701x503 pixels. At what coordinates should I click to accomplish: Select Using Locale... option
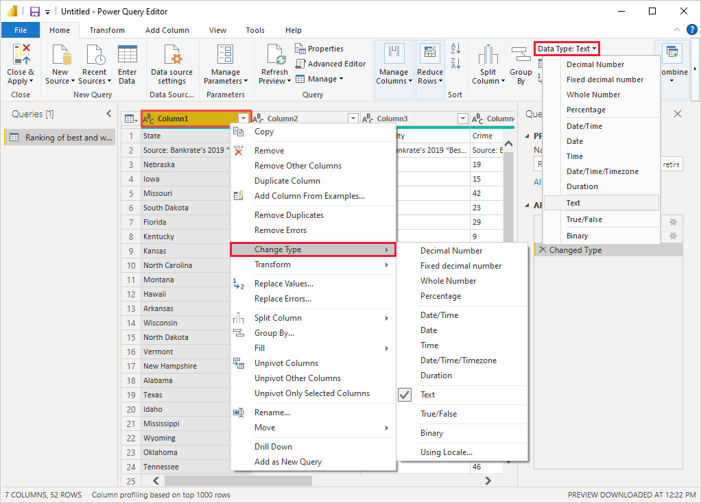[x=446, y=452]
